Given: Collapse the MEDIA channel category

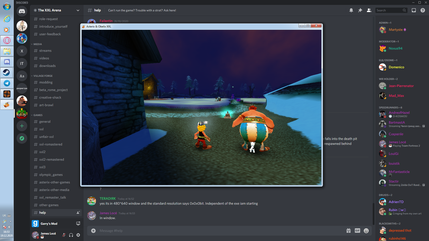Looking at the screenshot, I should 37,44.
